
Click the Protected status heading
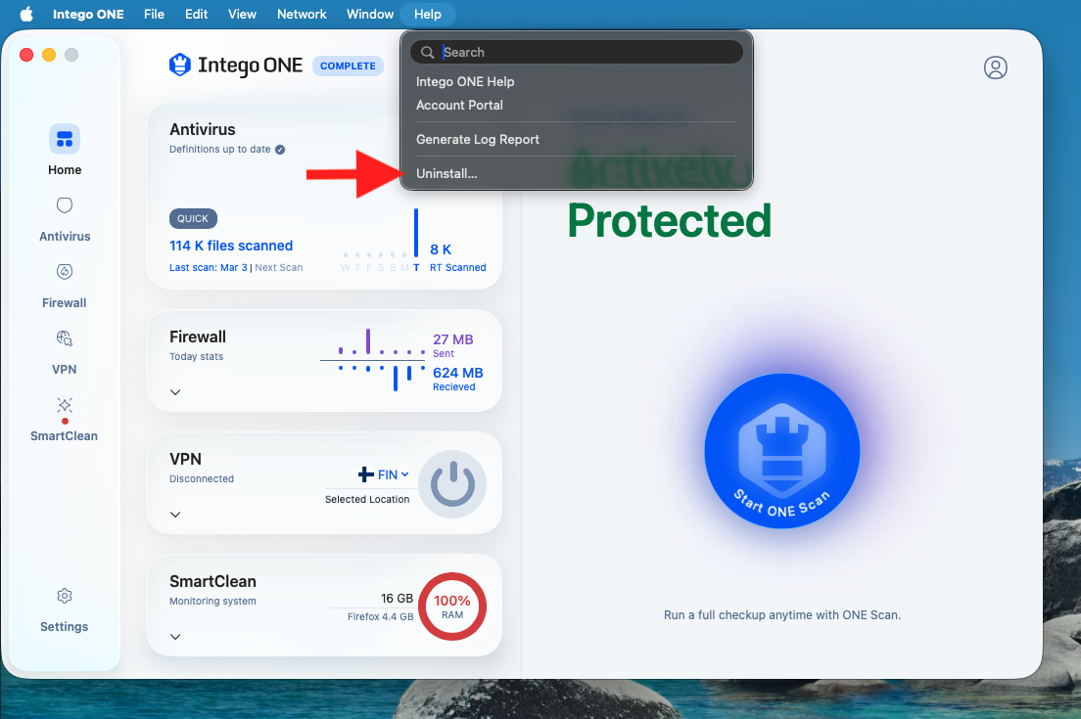(x=669, y=220)
